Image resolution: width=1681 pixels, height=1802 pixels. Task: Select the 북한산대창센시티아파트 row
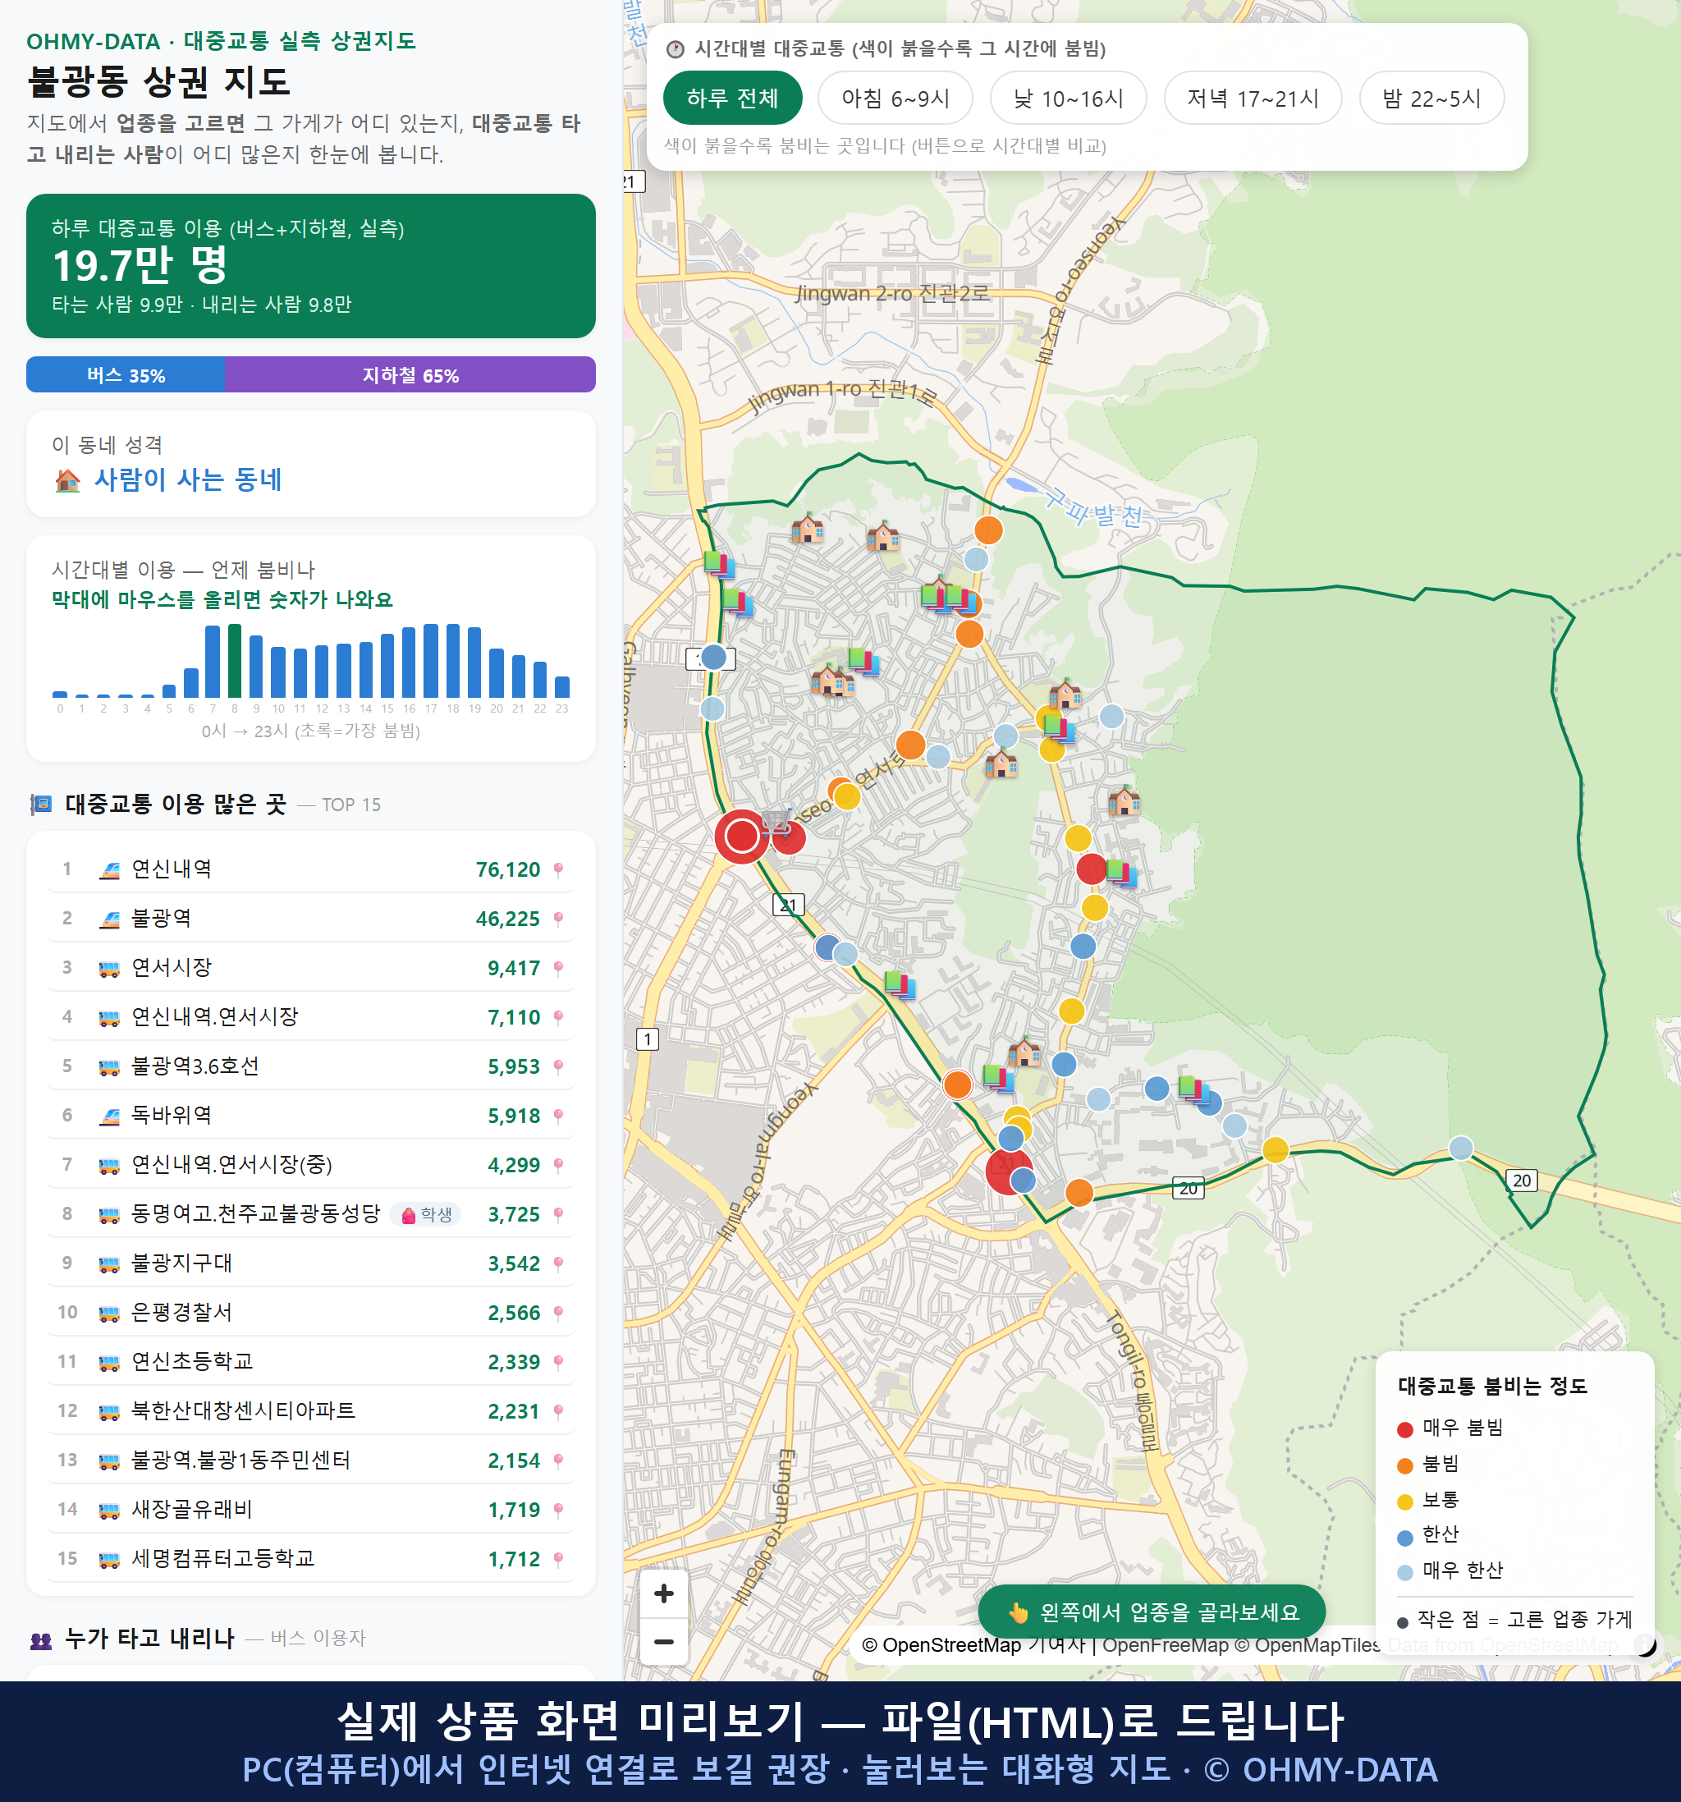click(x=311, y=1411)
